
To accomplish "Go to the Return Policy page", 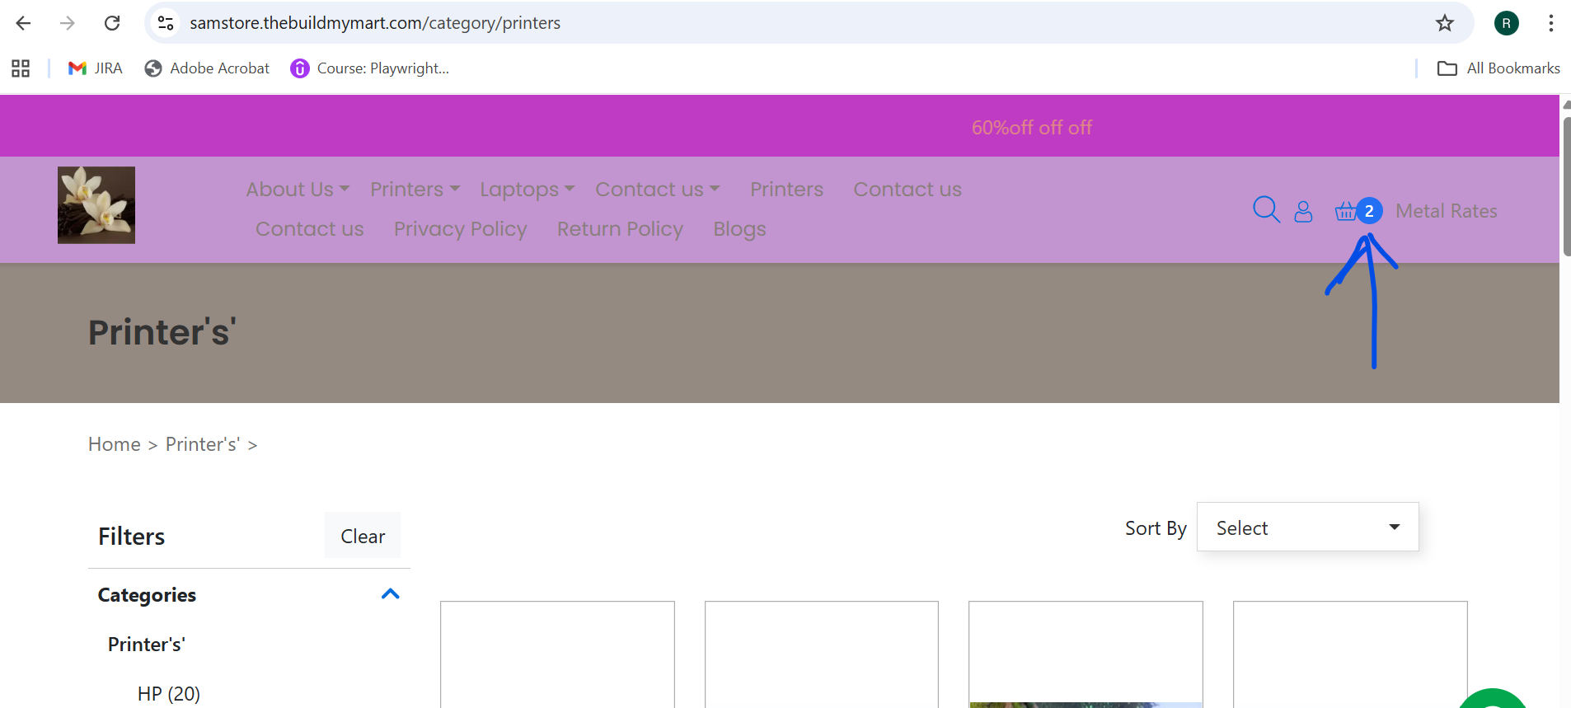I will pyautogui.click(x=621, y=229).
